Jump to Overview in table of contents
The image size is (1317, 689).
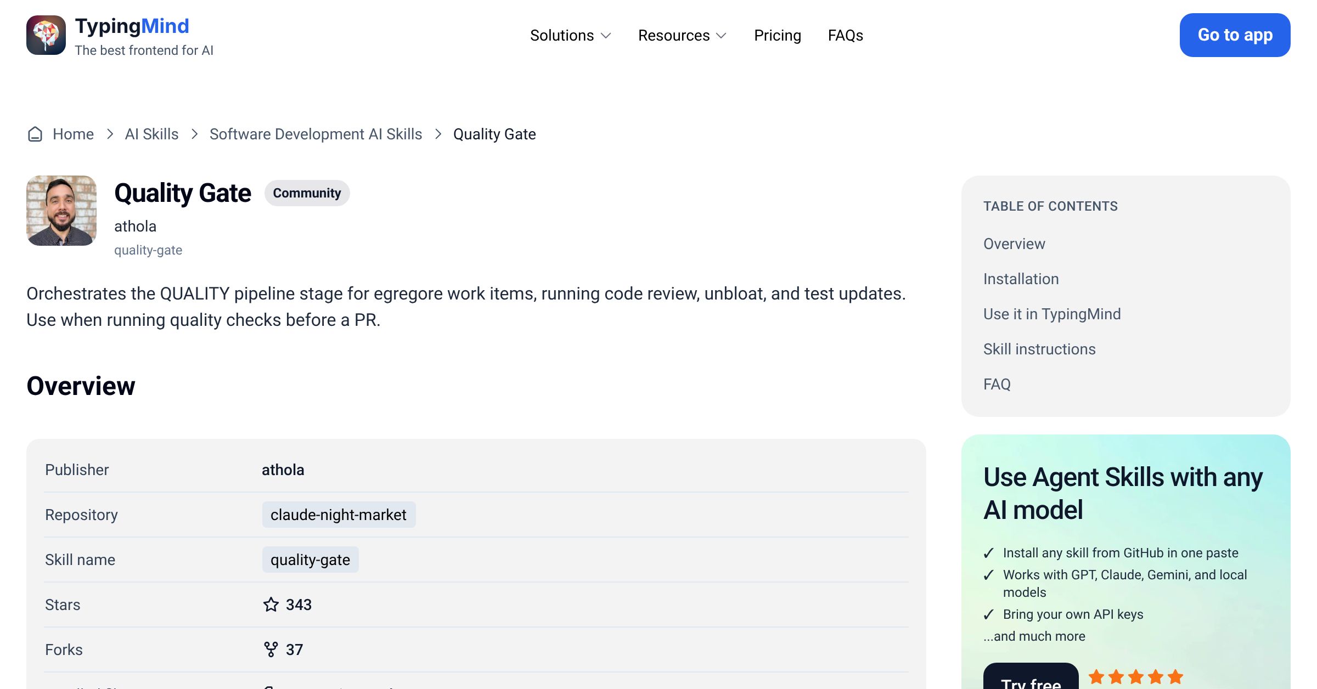pos(1014,244)
